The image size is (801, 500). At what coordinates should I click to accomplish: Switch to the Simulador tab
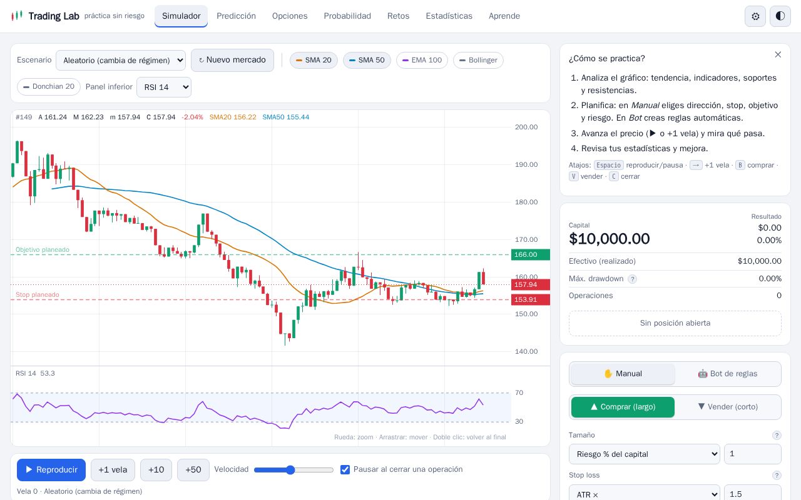181,16
